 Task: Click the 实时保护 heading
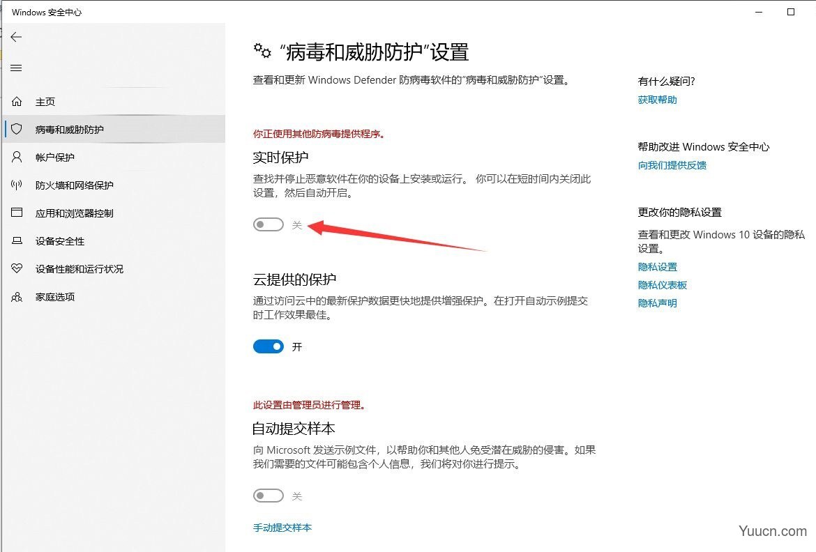coord(280,157)
